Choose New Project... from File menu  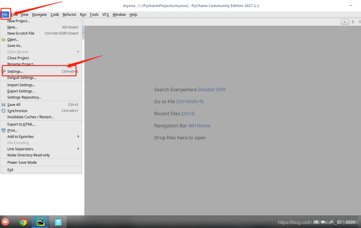point(41,21)
